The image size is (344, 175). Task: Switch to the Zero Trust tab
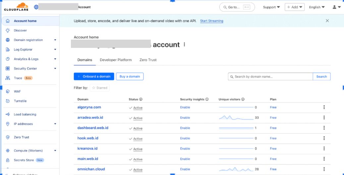148,60
